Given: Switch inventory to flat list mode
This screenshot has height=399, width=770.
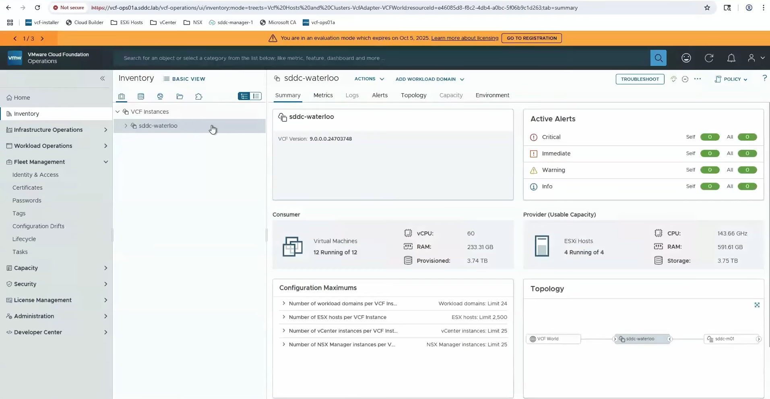Looking at the screenshot, I should [256, 96].
